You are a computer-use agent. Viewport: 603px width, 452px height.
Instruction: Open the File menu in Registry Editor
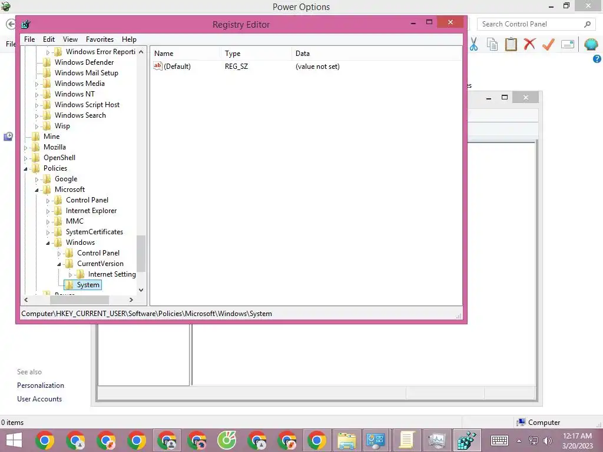[29, 39]
